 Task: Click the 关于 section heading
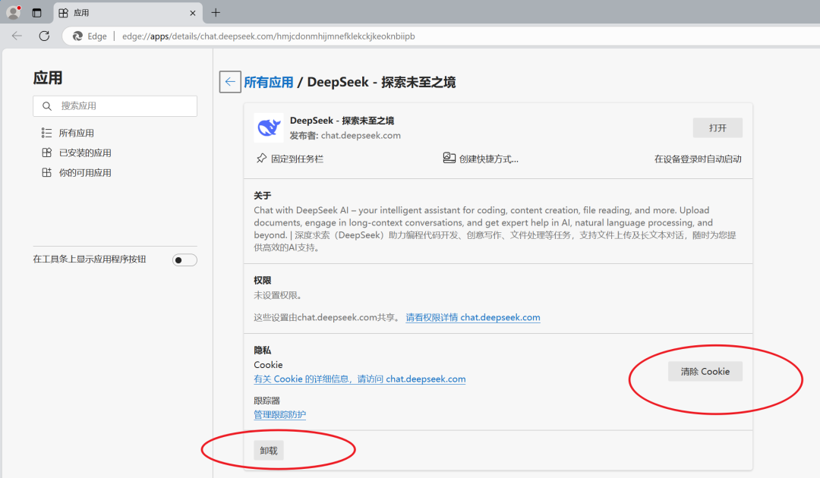click(x=263, y=196)
